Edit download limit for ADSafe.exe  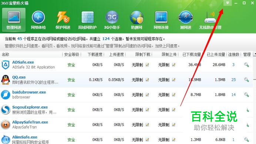pyautogui.click(x=148, y=65)
